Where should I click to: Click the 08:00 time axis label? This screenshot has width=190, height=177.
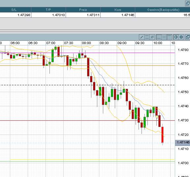[86, 43]
